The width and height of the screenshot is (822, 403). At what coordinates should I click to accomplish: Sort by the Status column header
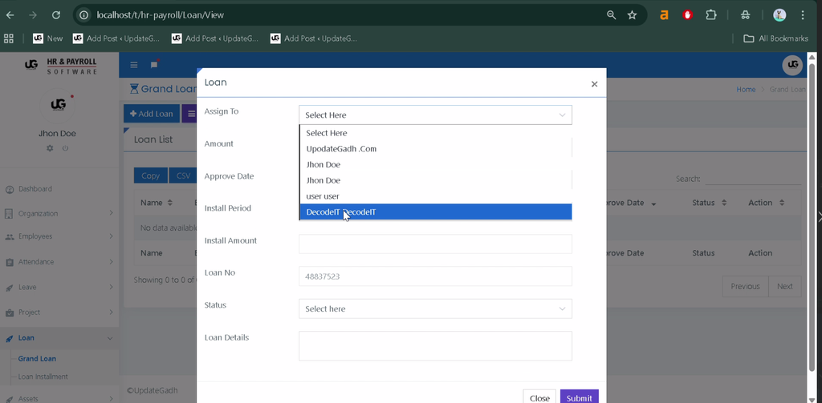[710, 203]
